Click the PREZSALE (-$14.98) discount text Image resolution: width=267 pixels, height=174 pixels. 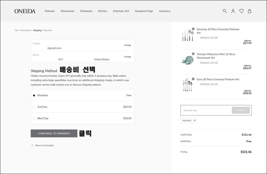[x=209, y=63]
